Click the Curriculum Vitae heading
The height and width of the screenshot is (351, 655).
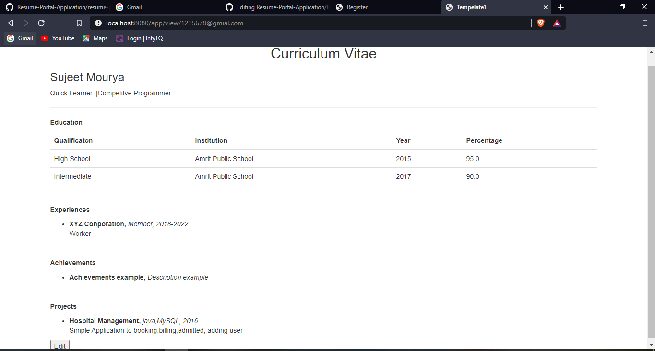[x=323, y=54]
